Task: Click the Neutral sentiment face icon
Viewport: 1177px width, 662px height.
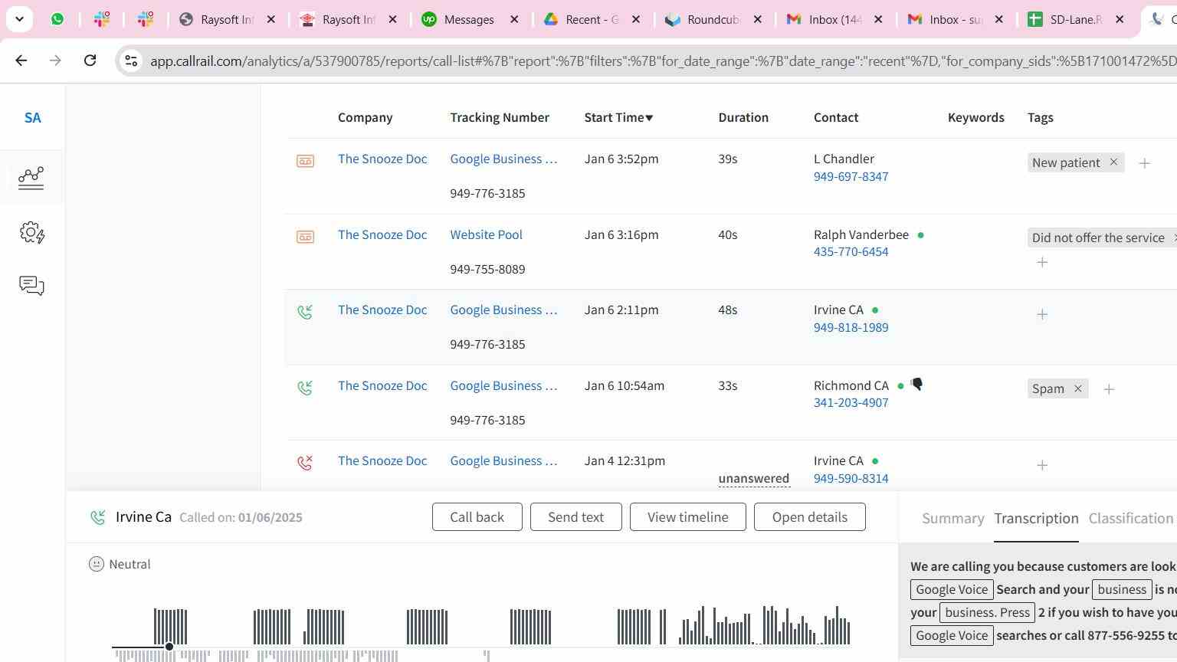Action: pos(97,565)
